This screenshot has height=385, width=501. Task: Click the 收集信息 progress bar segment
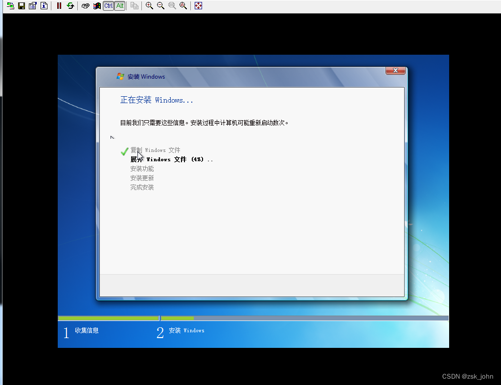coord(108,318)
